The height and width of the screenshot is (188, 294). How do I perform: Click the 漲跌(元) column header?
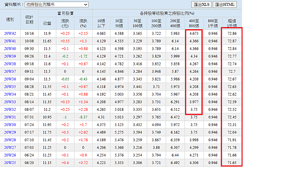65,23
